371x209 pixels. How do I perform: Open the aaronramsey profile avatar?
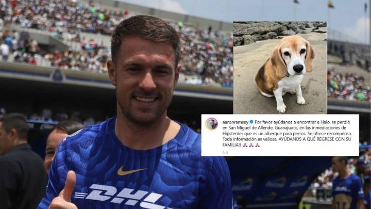[211, 124]
